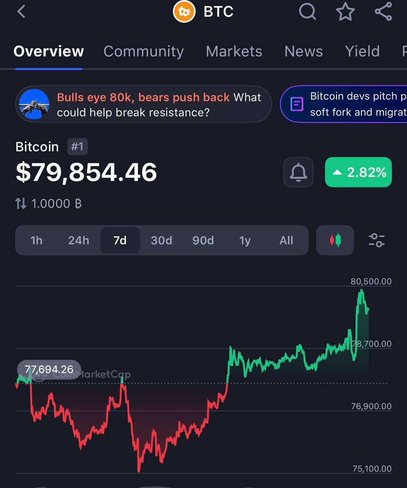
Task: Share the BTC page via share icon
Action: (x=383, y=12)
